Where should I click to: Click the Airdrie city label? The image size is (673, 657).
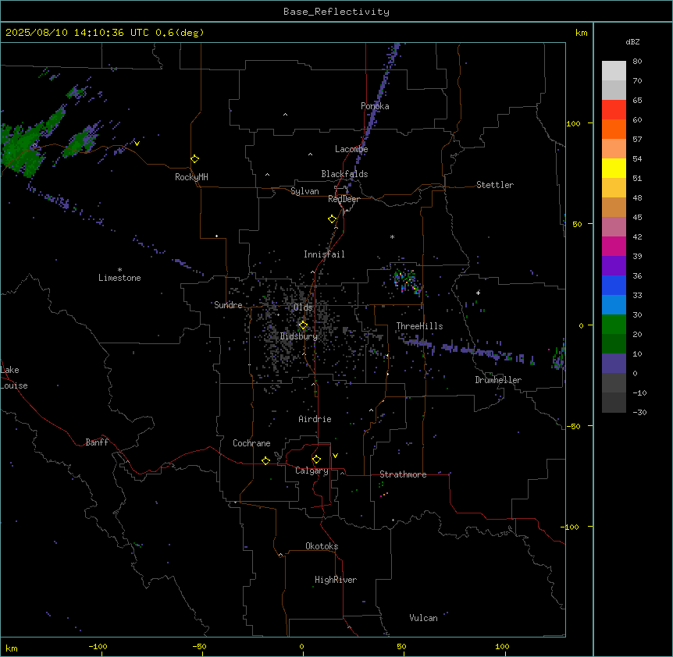click(x=315, y=419)
